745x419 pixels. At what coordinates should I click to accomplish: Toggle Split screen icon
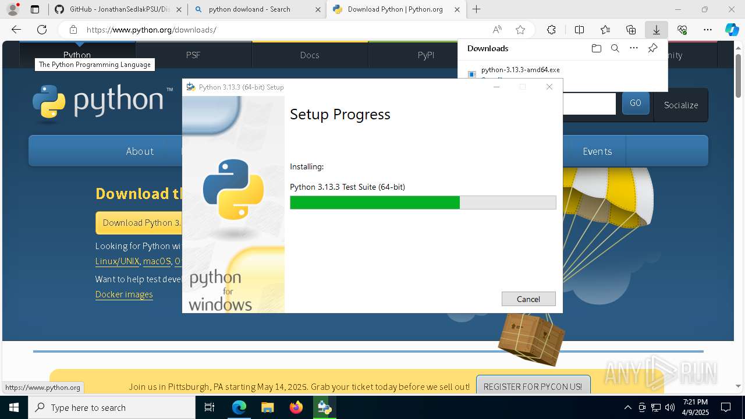coord(579,30)
